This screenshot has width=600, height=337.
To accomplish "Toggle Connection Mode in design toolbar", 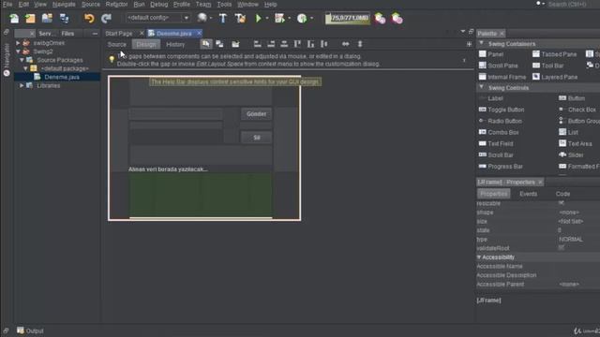I will click(x=219, y=44).
